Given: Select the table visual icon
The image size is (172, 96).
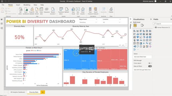Looking at the screenshot, I should tap(138, 43).
